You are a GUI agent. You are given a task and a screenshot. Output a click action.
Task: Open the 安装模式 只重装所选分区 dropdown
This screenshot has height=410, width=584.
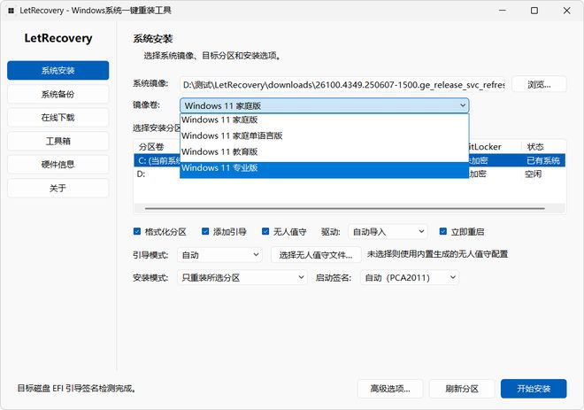[242, 278]
